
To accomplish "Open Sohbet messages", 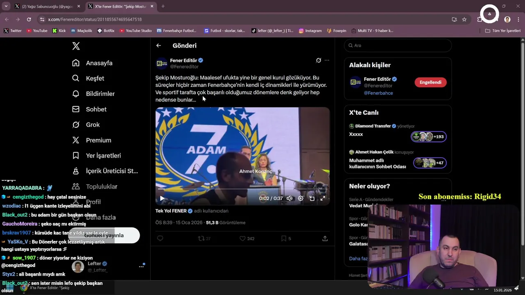I will tap(89, 109).
